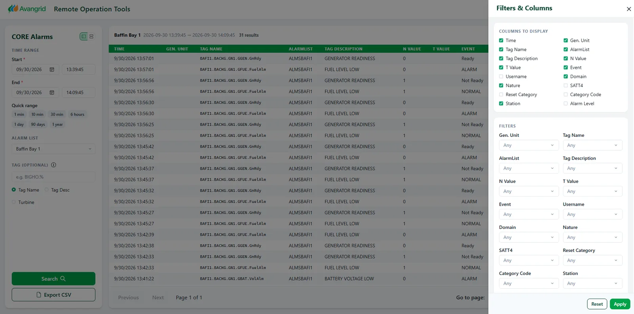Pick the 90 days quick range
The height and width of the screenshot is (314, 634).
coord(38,124)
